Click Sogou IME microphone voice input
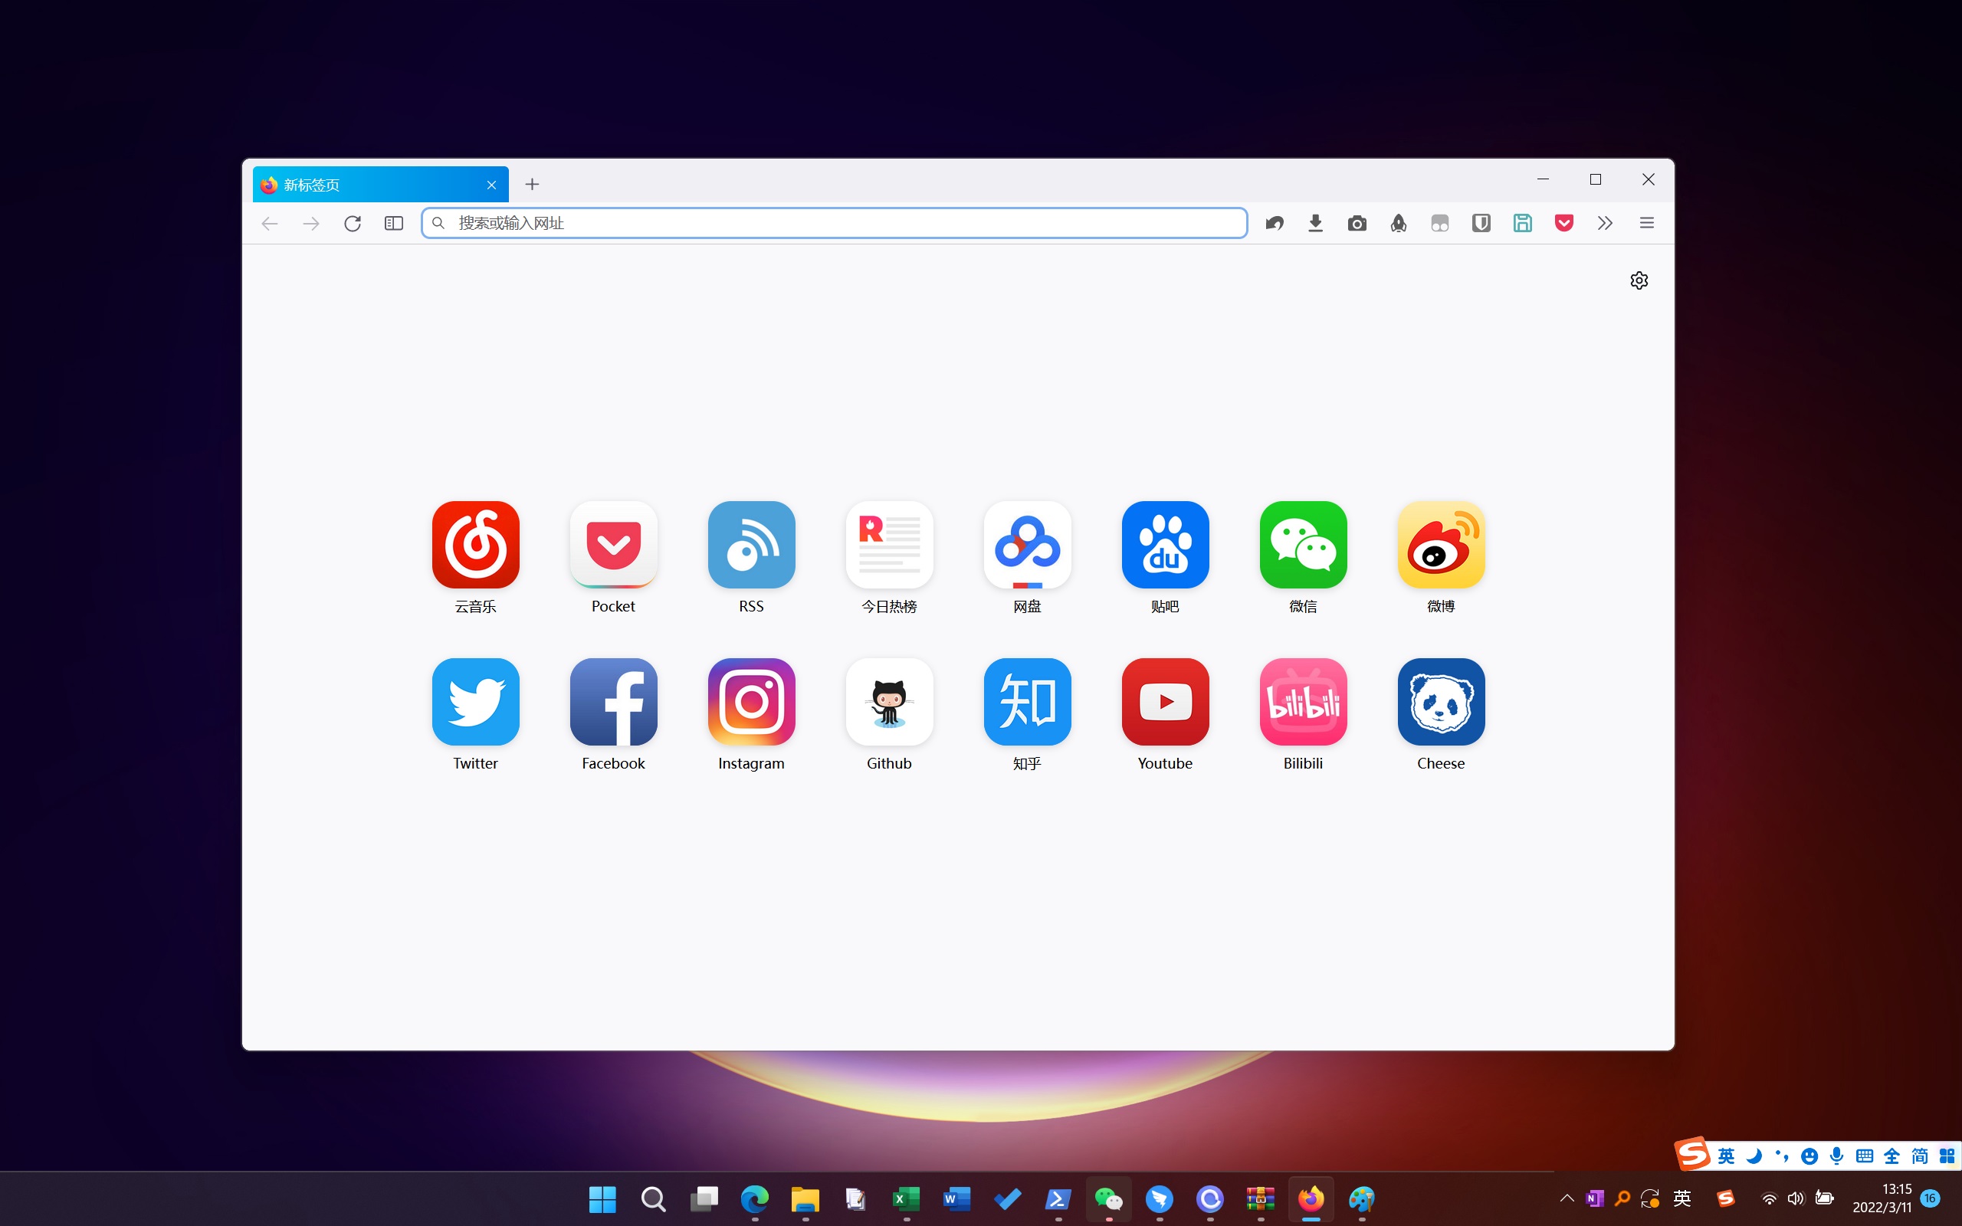The width and height of the screenshot is (1962, 1226). [1836, 1156]
